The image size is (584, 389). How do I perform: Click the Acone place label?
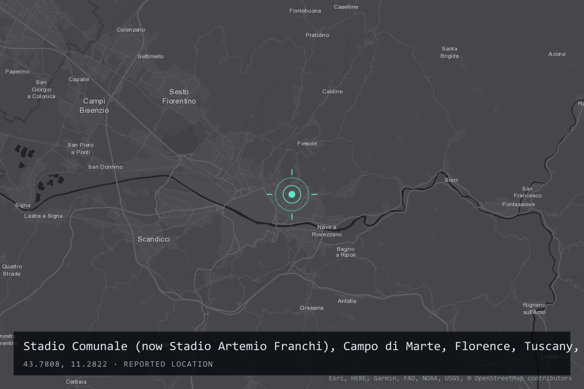[557, 54]
